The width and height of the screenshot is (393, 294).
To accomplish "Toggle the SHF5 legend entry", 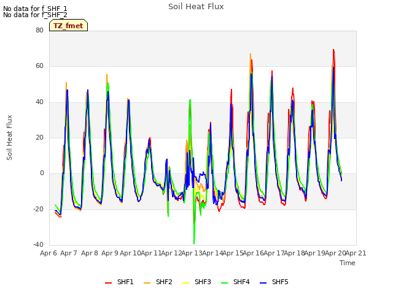I will coord(274,282).
